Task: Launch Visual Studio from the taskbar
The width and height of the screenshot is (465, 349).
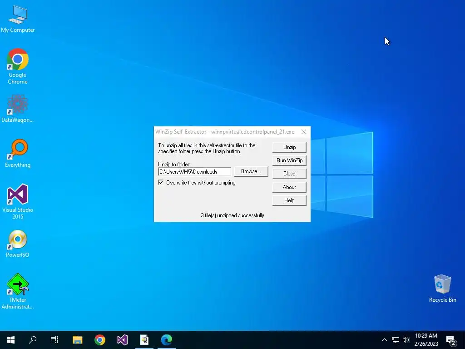Action: pos(122,340)
